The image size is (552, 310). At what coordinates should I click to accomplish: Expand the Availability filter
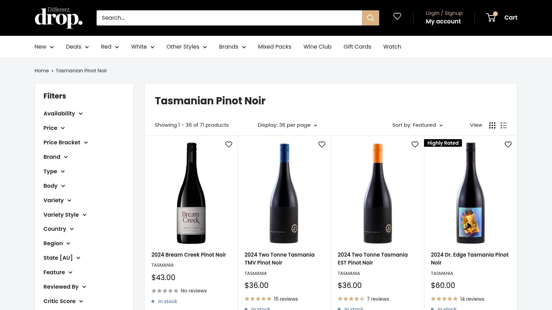[x=63, y=114]
